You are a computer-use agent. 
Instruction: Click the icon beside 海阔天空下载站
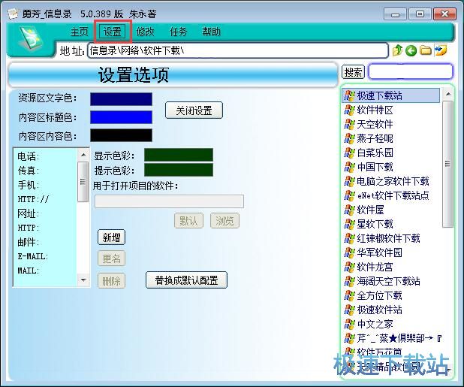349,281
